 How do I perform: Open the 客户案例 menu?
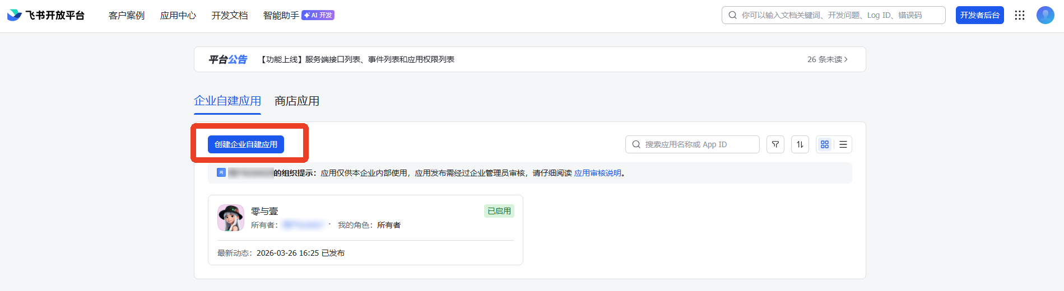[127, 15]
